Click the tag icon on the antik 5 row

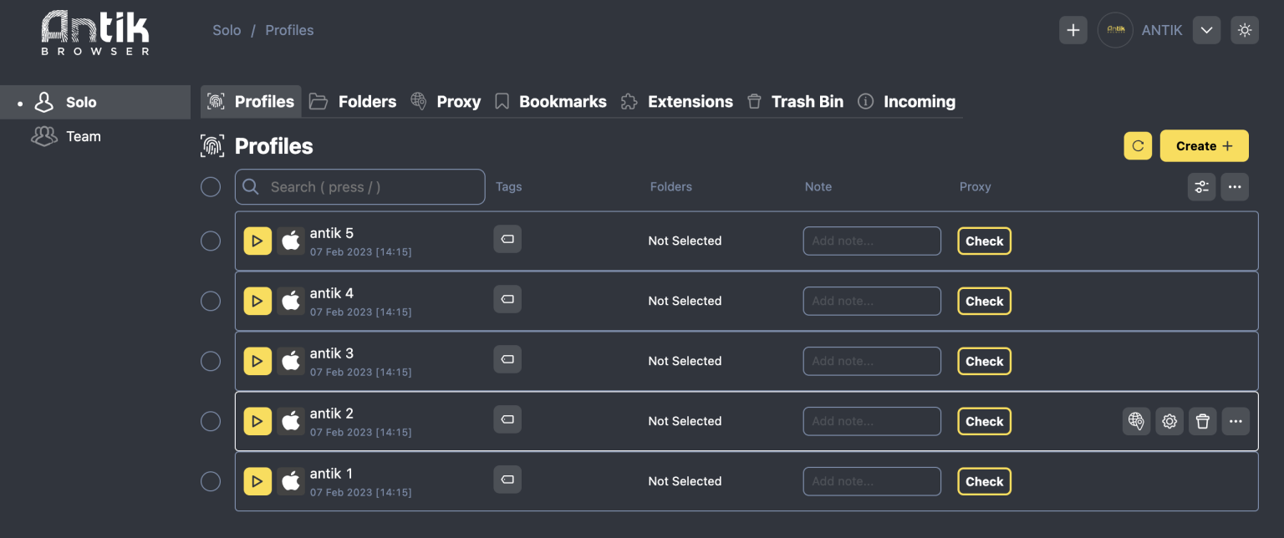507,239
